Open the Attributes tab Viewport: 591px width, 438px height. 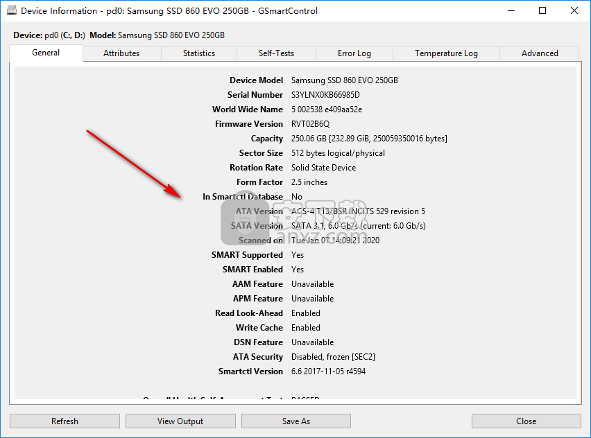click(x=121, y=53)
